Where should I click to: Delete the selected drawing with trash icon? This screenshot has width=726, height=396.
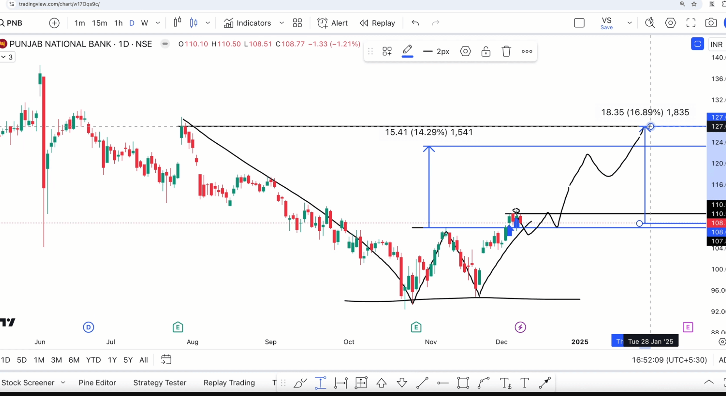coord(506,51)
